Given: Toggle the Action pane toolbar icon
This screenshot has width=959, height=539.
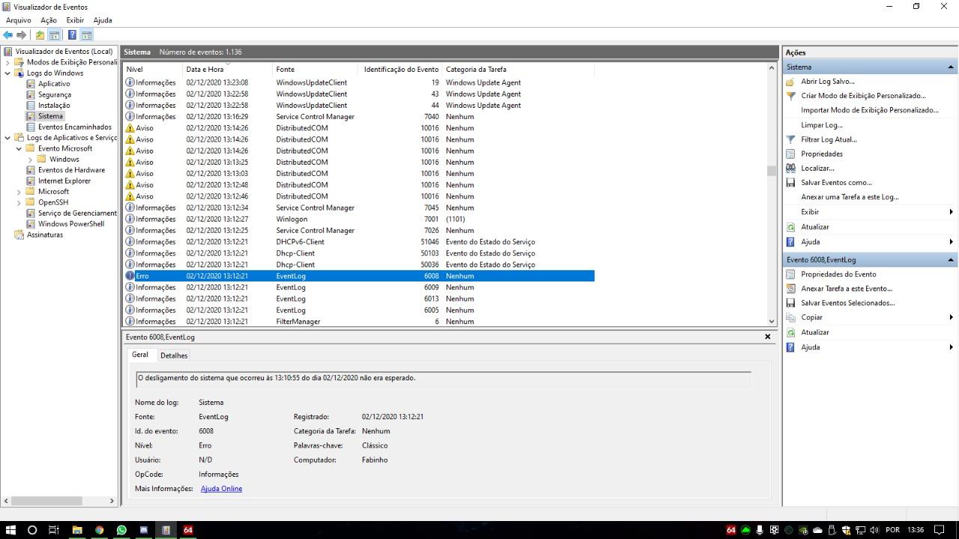Looking at the screenshot, I should 87,35.
